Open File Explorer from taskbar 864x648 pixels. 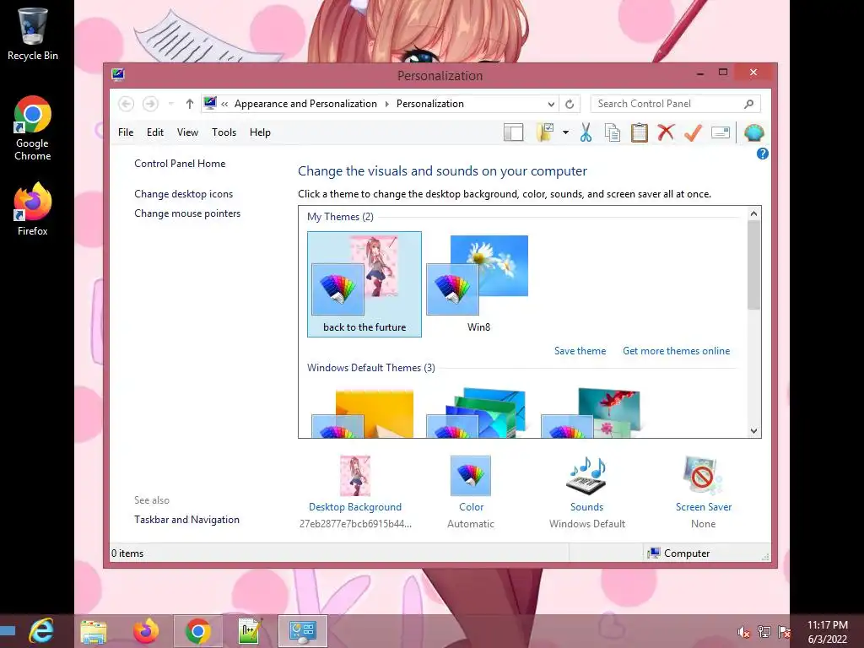tap(94, 631)
